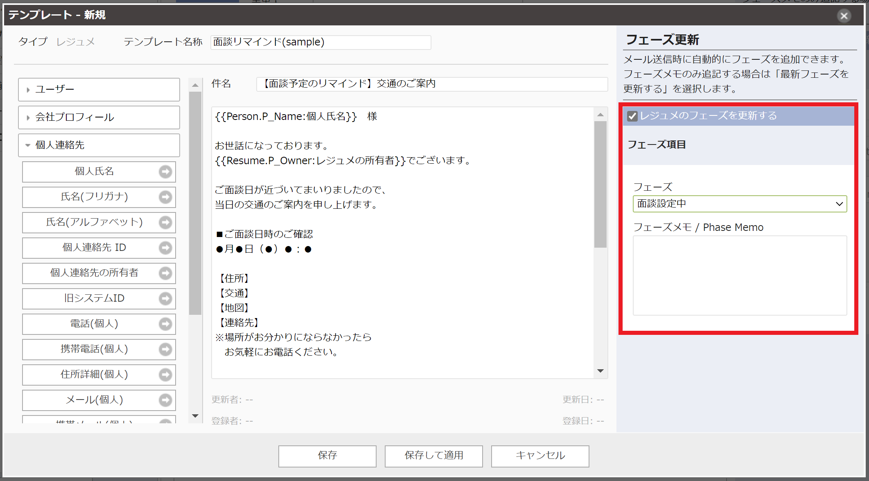Click the 旧システムID insert arrow icon

165,299
